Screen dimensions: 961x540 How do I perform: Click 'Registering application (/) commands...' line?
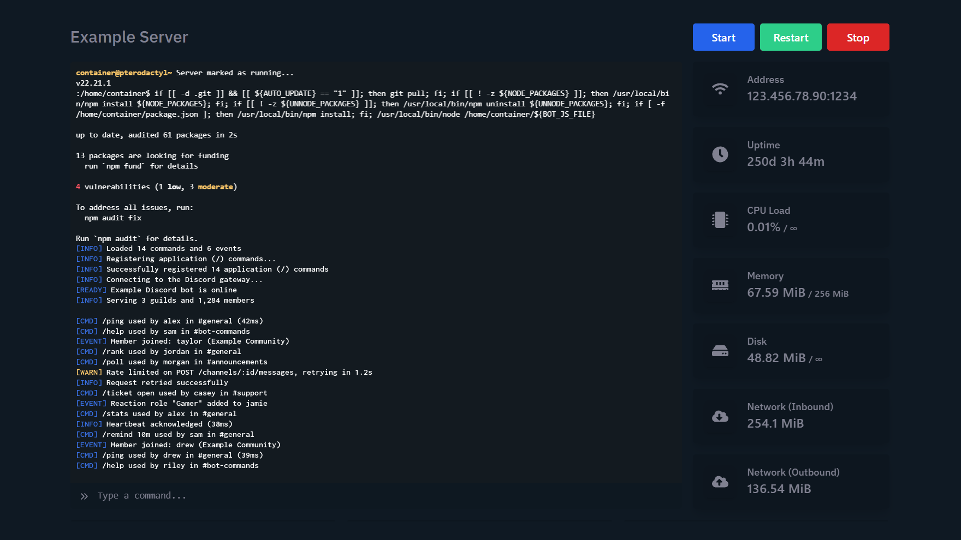pyautogui.click(x=176, y=259)
